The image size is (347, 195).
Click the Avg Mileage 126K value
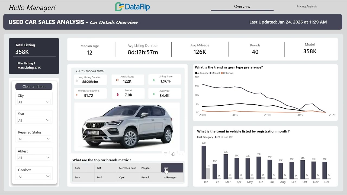click(200, 52)
